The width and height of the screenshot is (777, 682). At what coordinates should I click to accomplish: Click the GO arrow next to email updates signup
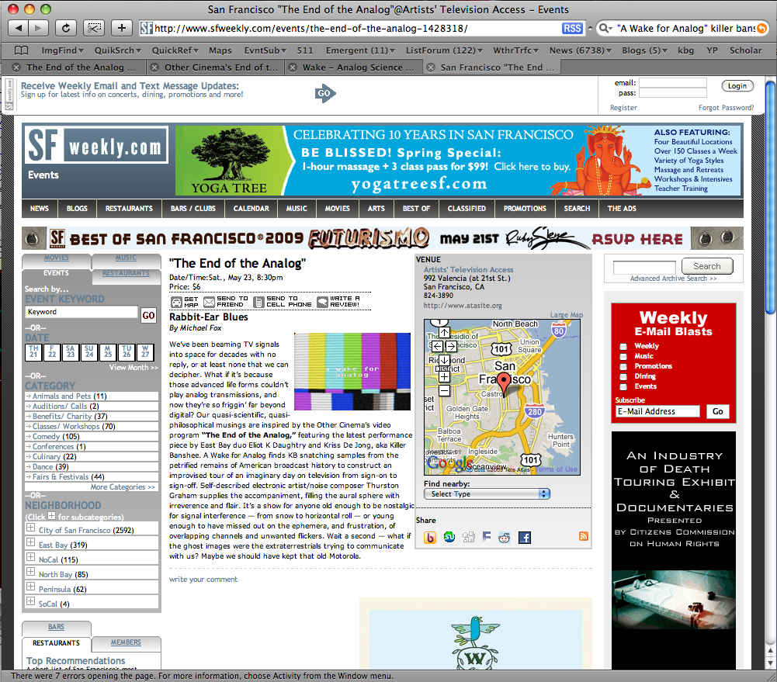pos(325,93)
